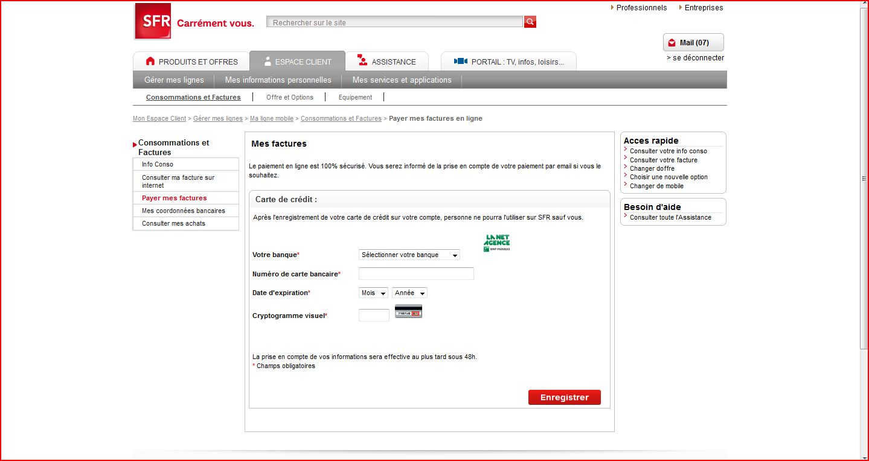Open the Mois expiration dropdown
The image size is (869, 461).
point(373,293)
